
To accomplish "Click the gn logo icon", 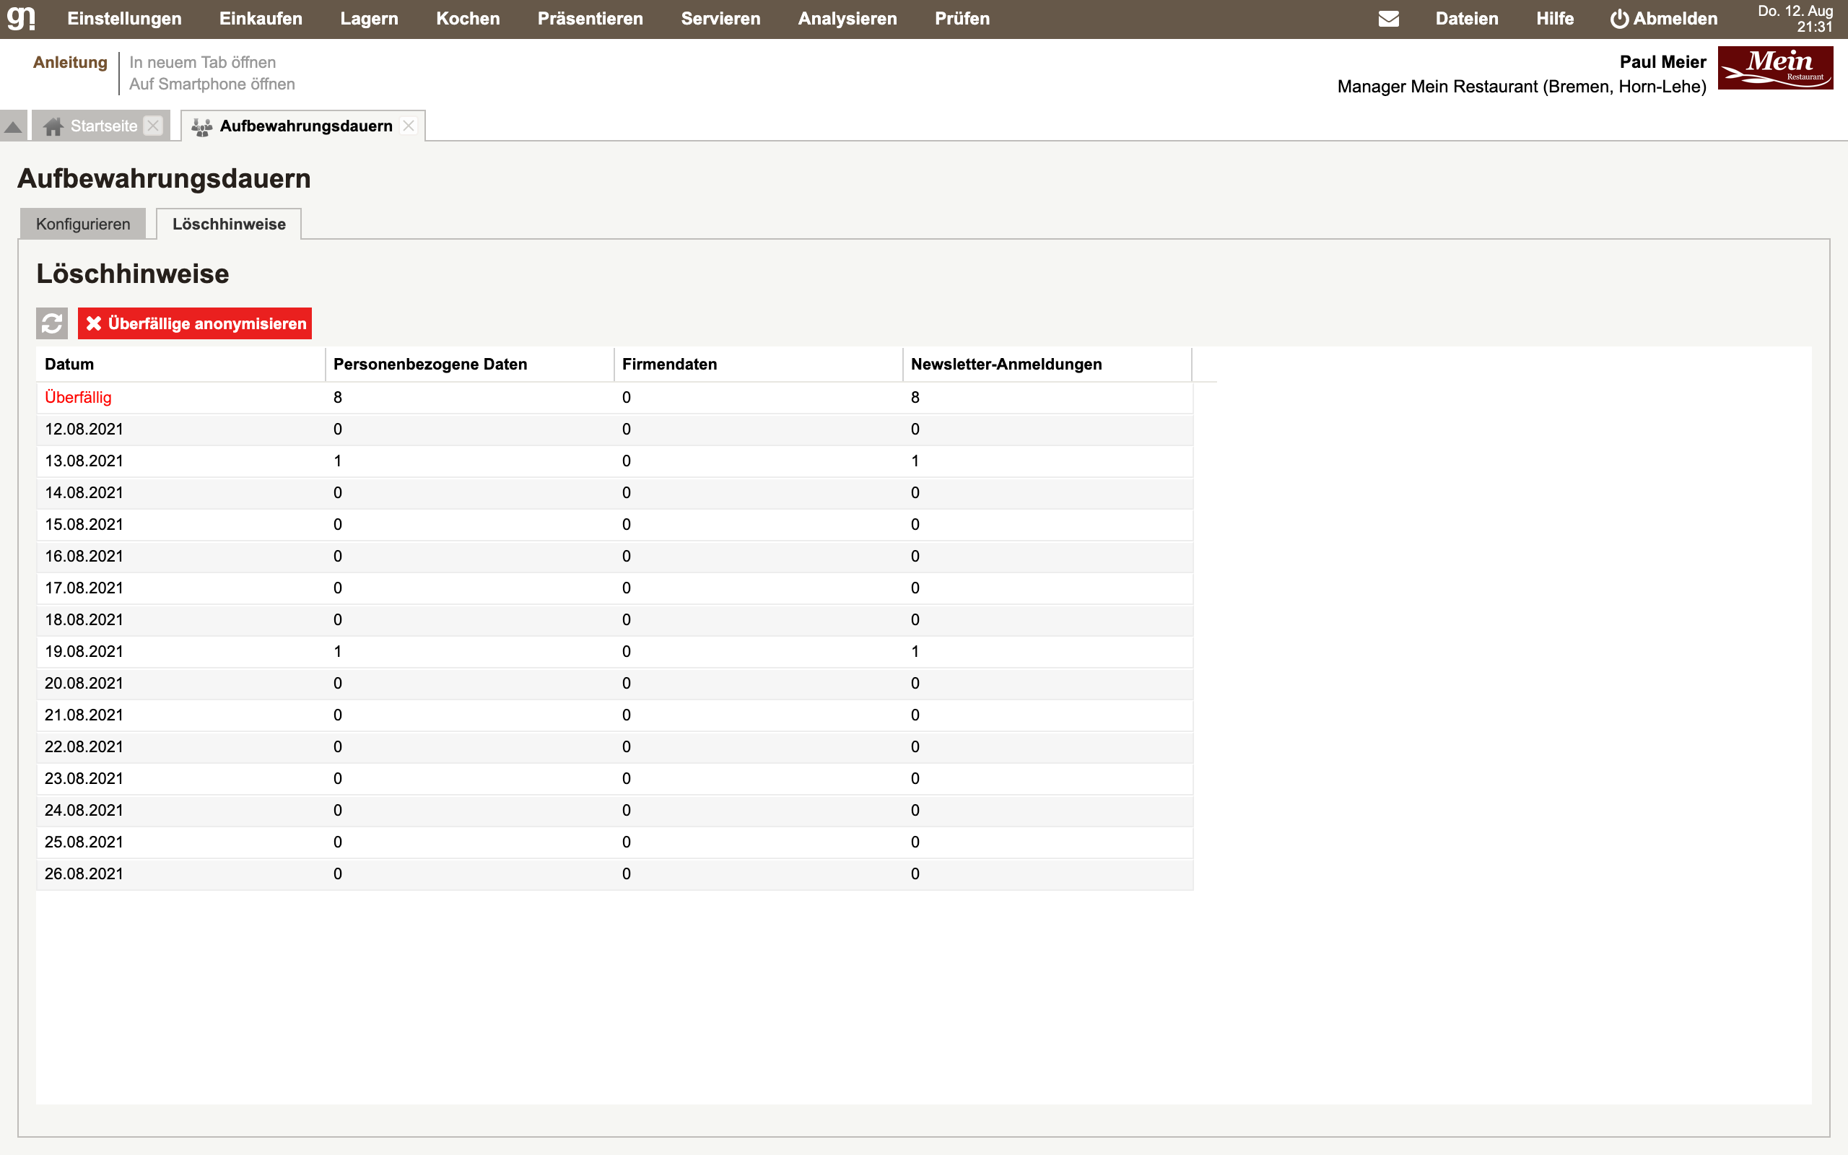I will (x=22, y=18).
